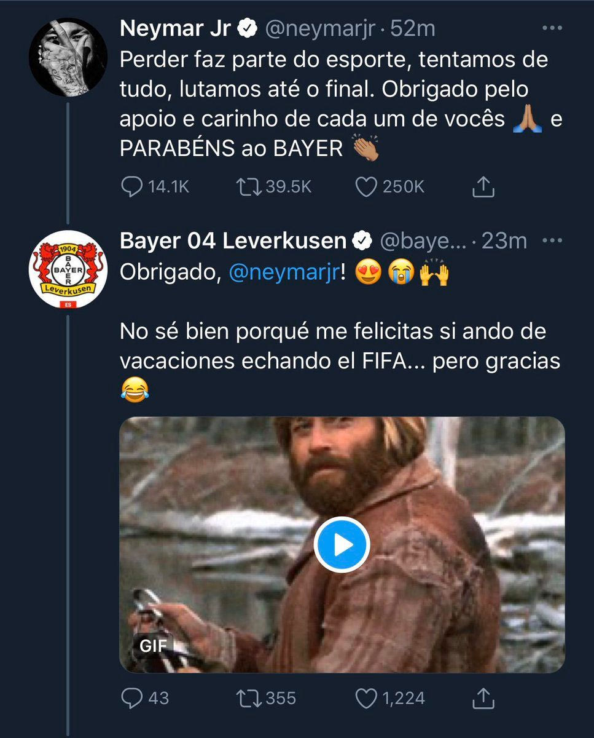Open the @neymarjr mention link
The height and width of the screenshot is (738, 594).
(284, 272)
